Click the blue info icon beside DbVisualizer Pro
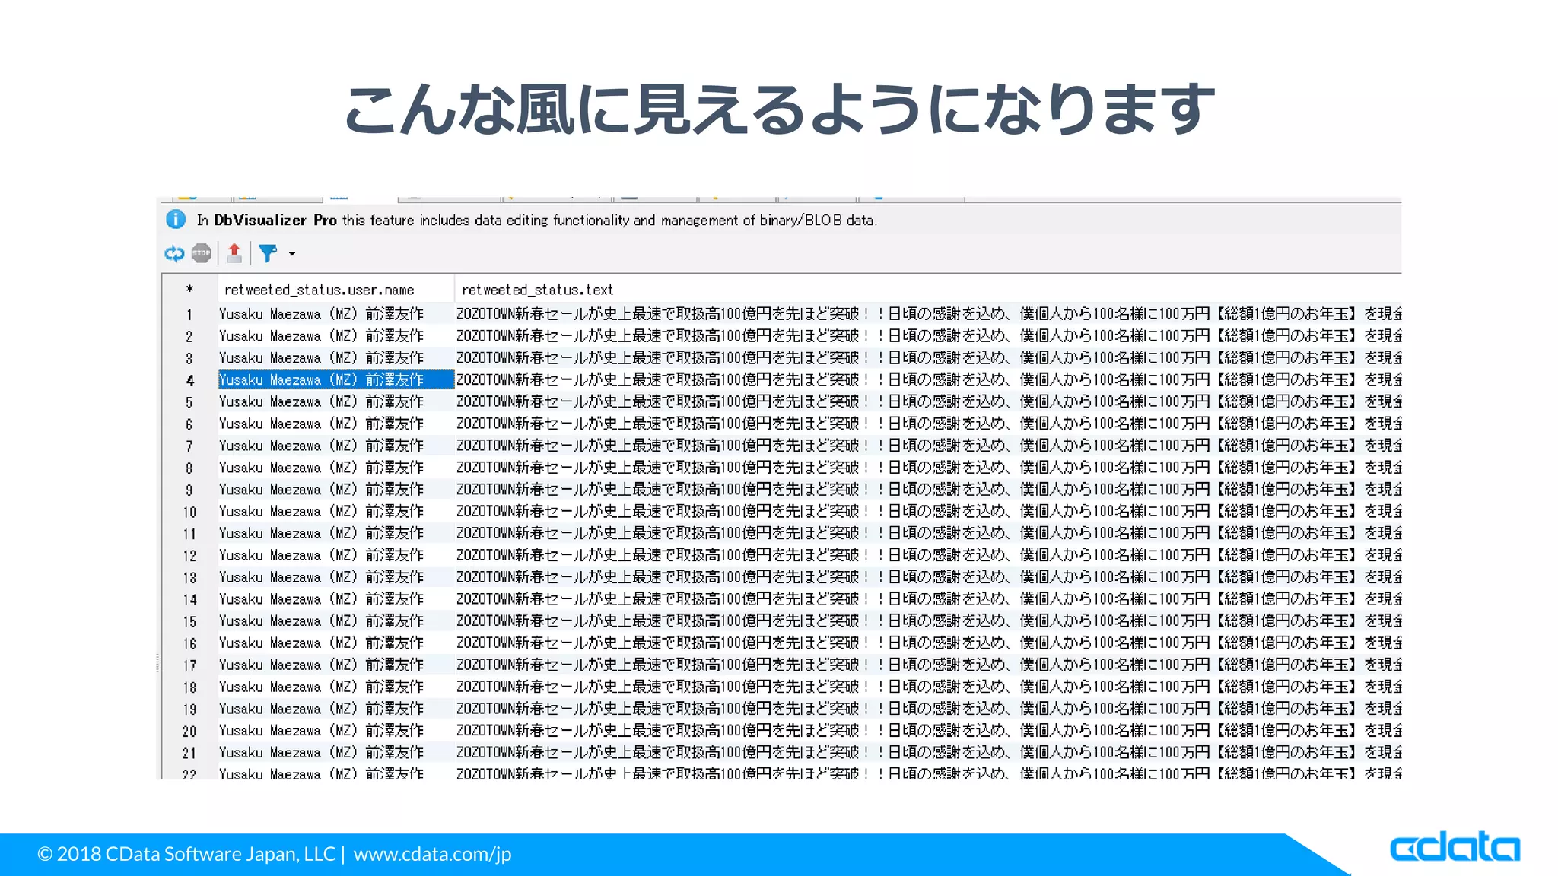This screenshot has width=1558, height=876. point(176,220)
